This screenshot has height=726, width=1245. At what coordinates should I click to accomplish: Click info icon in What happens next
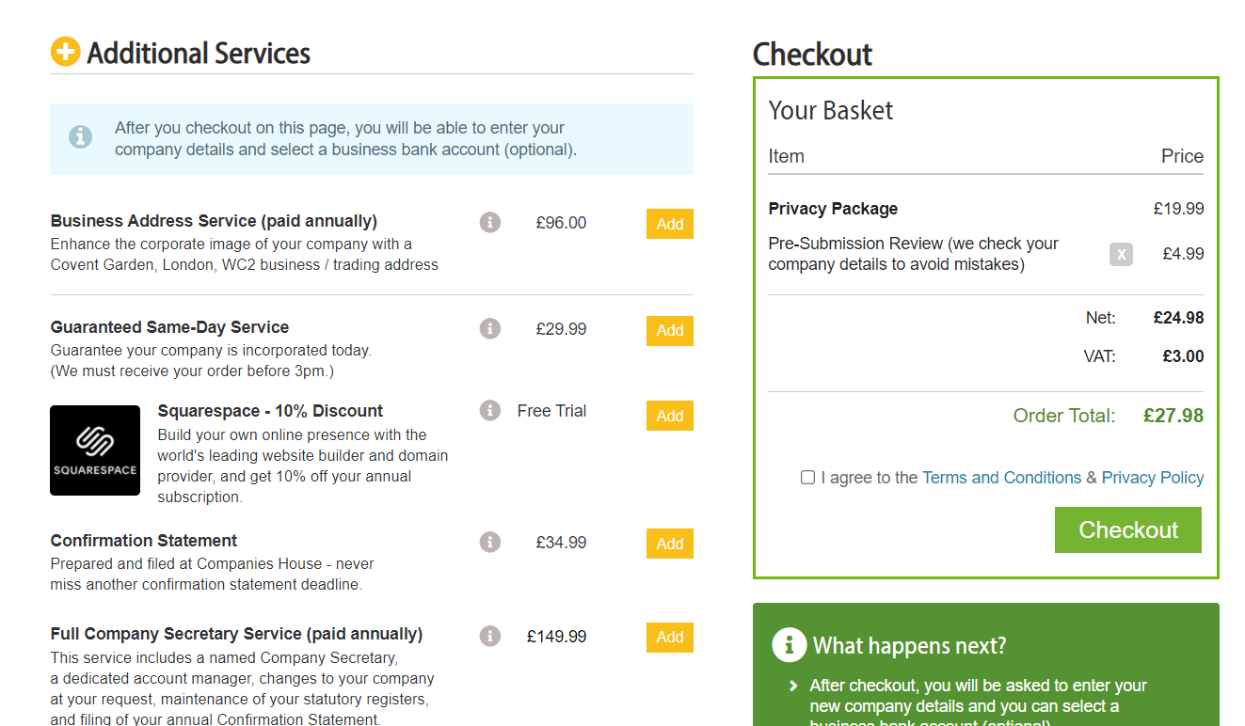pos(789,645)
